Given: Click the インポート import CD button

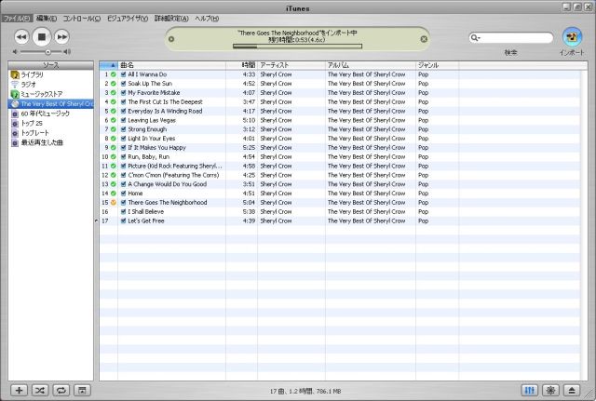Looking at the screenshot, I should pos(572,37).
